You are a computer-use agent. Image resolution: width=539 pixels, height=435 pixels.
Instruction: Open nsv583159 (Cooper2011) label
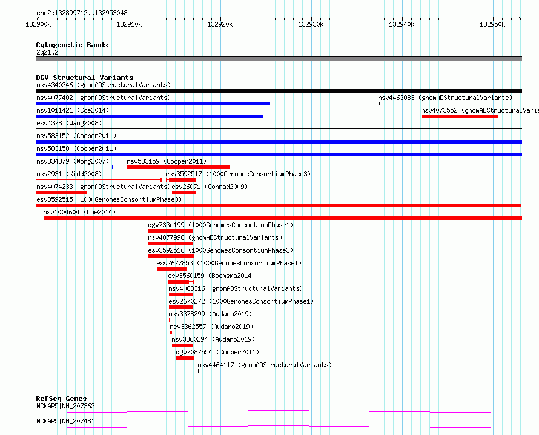click(167, 161)
